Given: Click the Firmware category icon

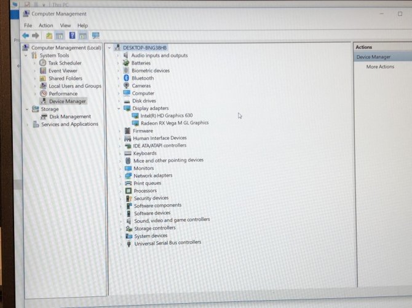Looking at the screenshot, I should (127, 131).
